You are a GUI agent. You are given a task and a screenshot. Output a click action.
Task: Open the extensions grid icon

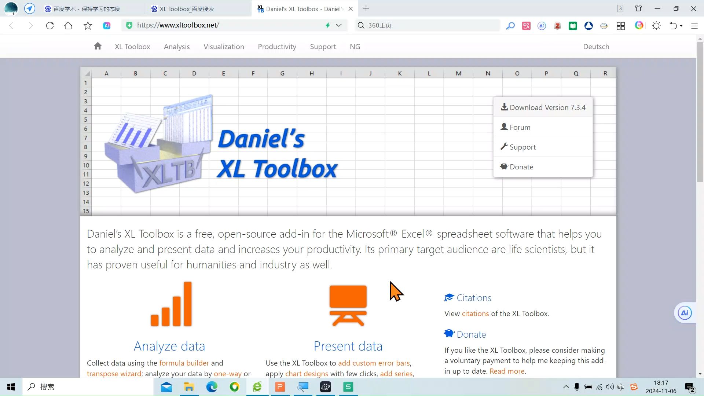coord(621,26)
